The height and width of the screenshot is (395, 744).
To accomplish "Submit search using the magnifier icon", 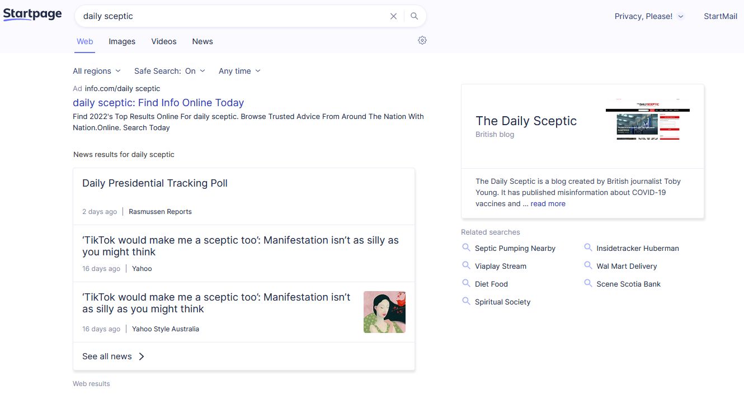I will click(x=414, y=16).
